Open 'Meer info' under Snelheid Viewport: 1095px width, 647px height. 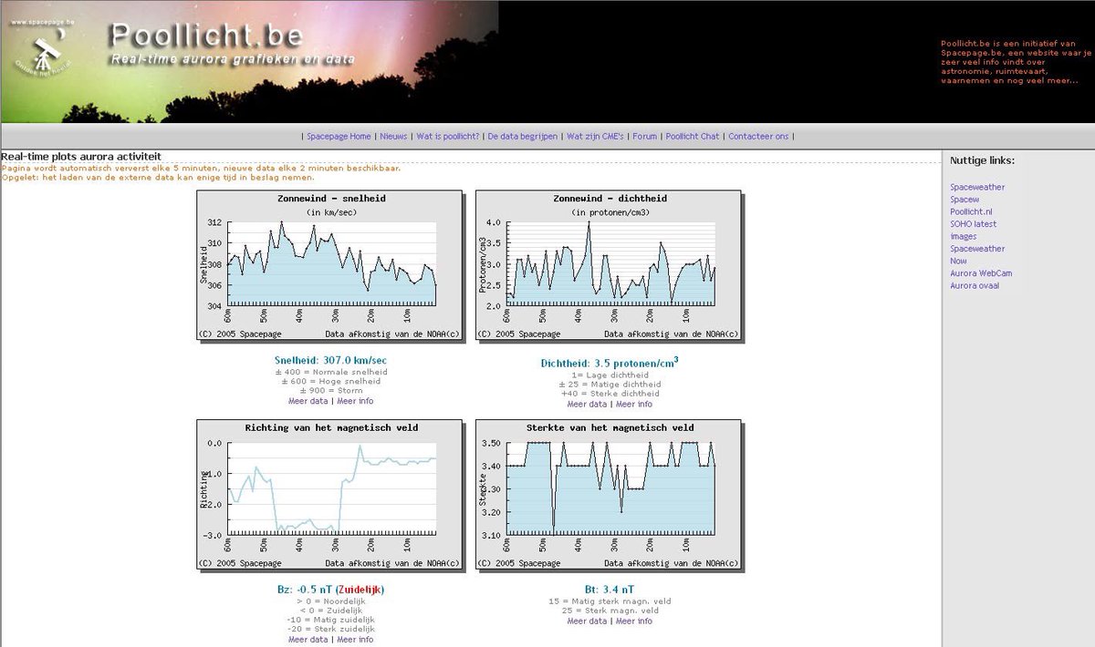point(355,401)
